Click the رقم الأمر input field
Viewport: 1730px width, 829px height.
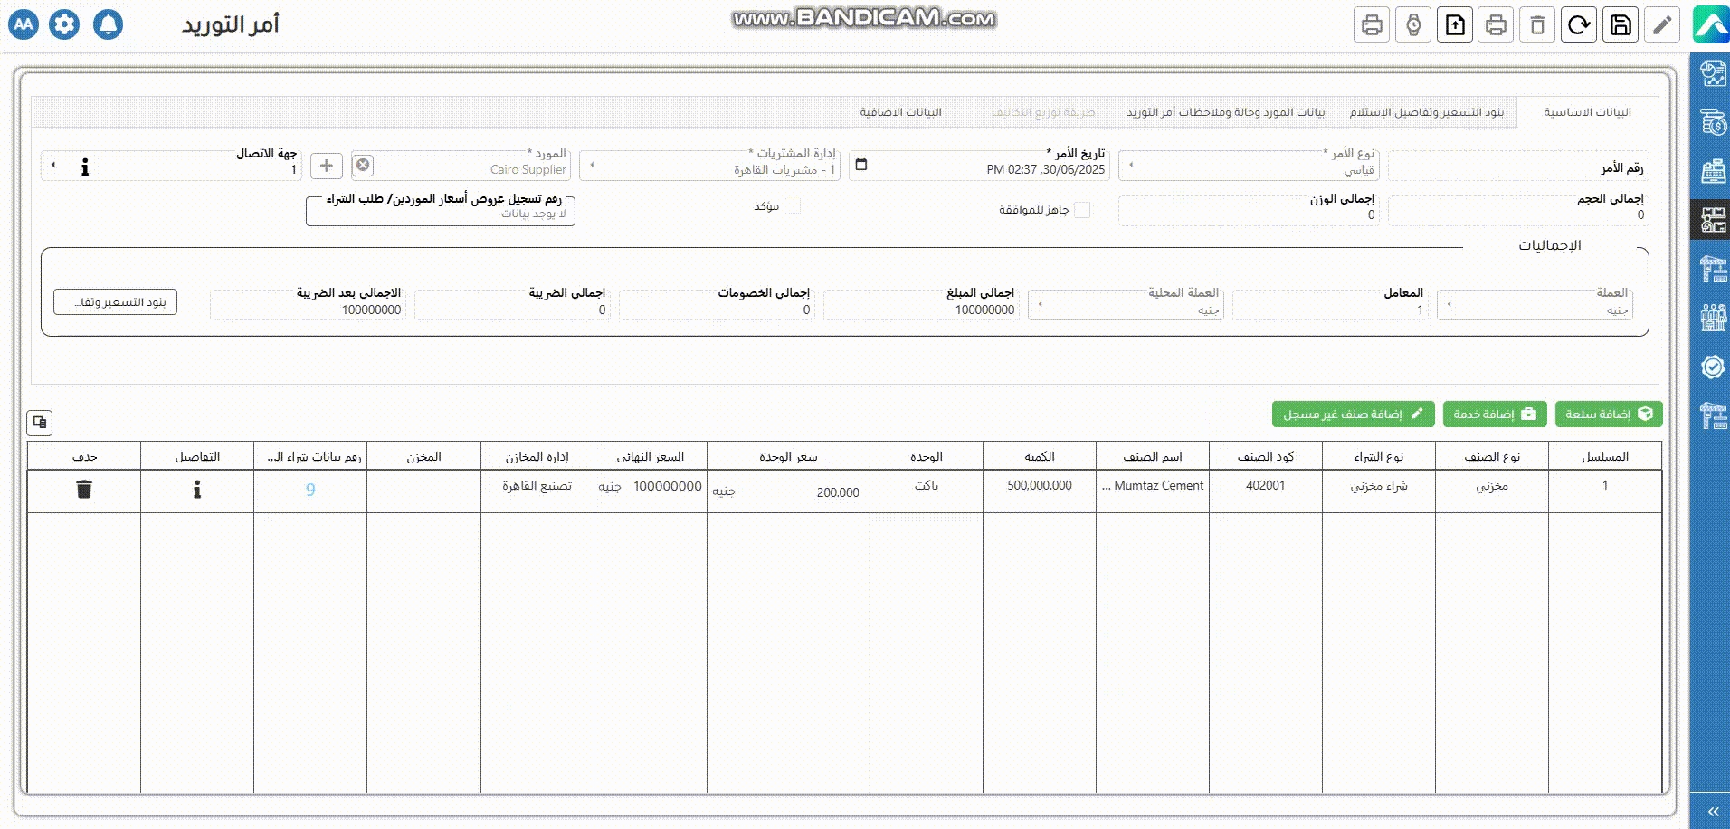pyautogui.click(x=1517, y=167)
